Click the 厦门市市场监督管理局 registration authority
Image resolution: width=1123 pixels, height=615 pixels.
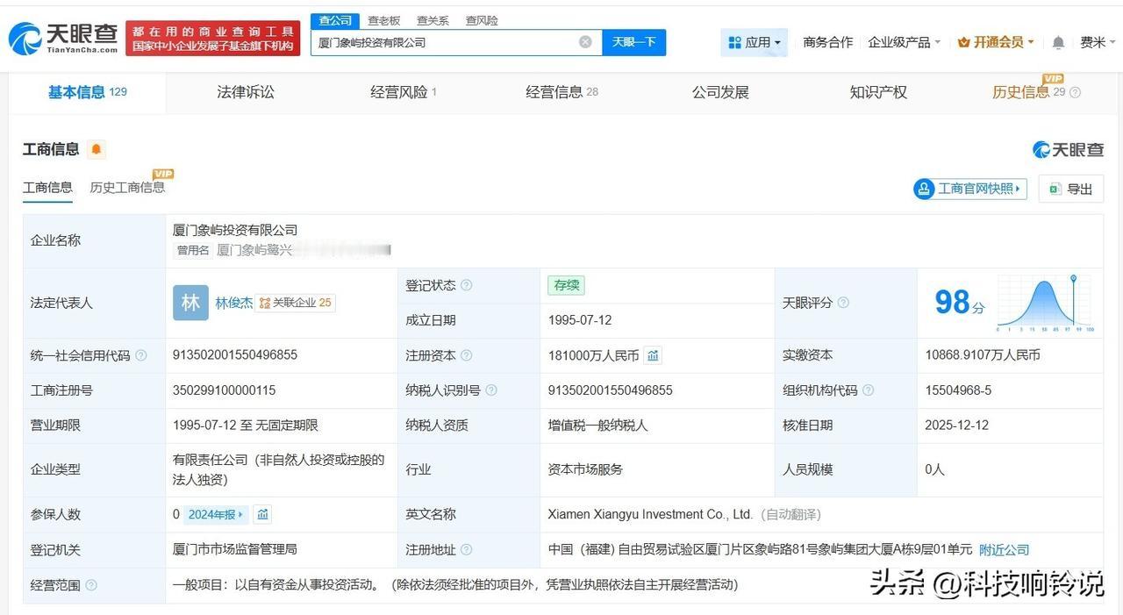[x=235, y=549]
